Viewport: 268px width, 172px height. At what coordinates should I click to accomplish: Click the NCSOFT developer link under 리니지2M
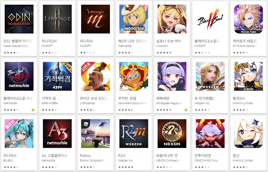(47, 46)
